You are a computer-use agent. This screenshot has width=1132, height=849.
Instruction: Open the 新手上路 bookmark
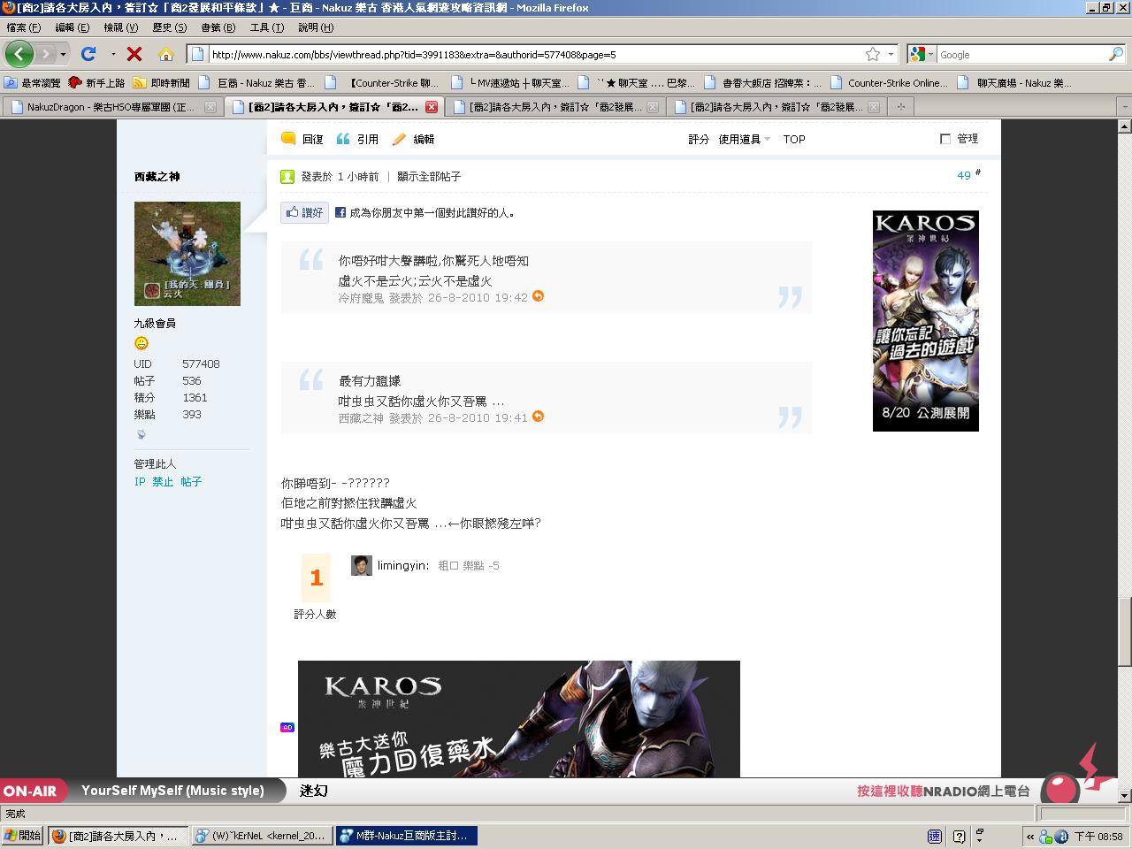97,83
